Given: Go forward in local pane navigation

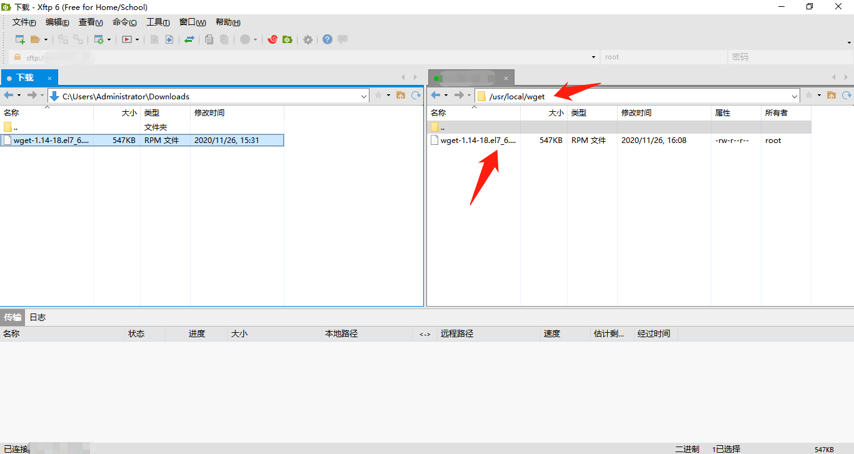Looking at the screenshot, I should coord(32,96).
